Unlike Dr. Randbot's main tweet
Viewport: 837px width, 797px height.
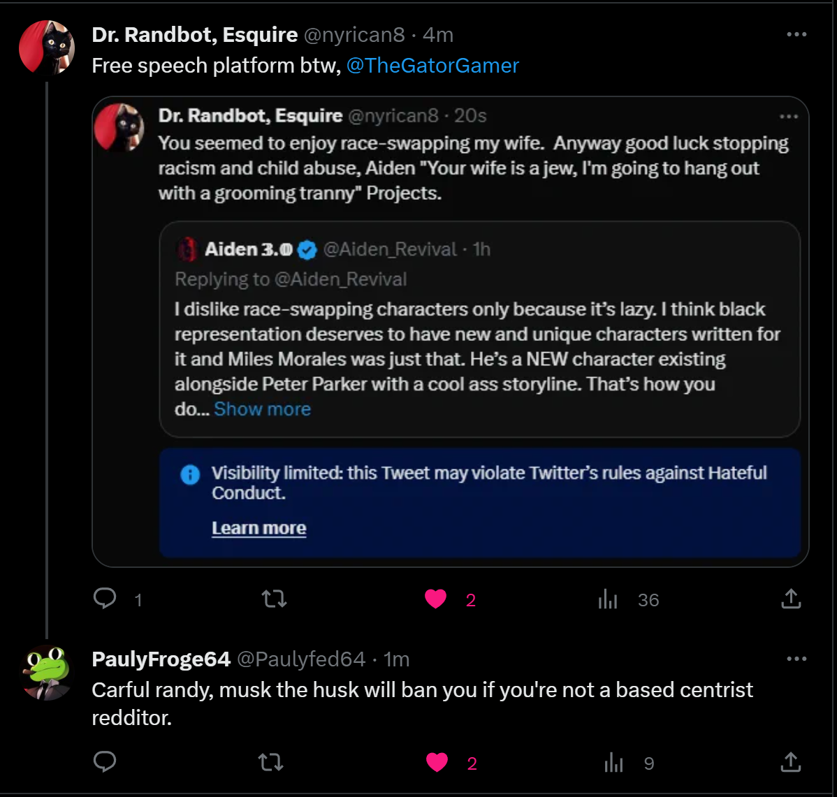[436, 599]
